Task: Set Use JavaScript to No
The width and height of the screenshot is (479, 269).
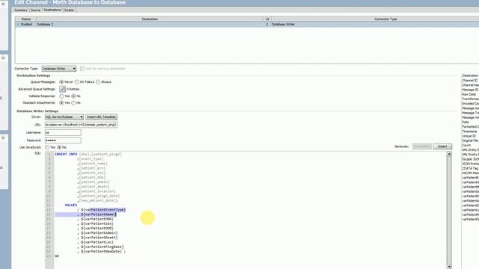Action: [x=59, y=147]
